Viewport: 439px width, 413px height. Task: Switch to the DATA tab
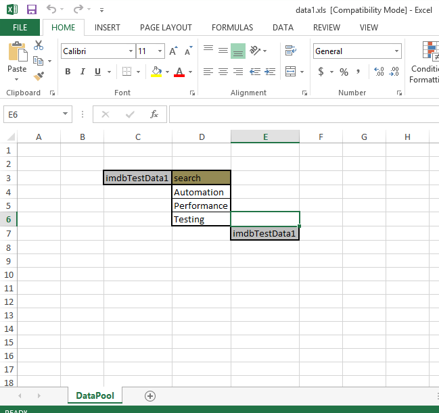click(283, 28)
